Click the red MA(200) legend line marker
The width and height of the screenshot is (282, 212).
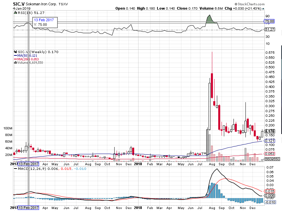16,59
